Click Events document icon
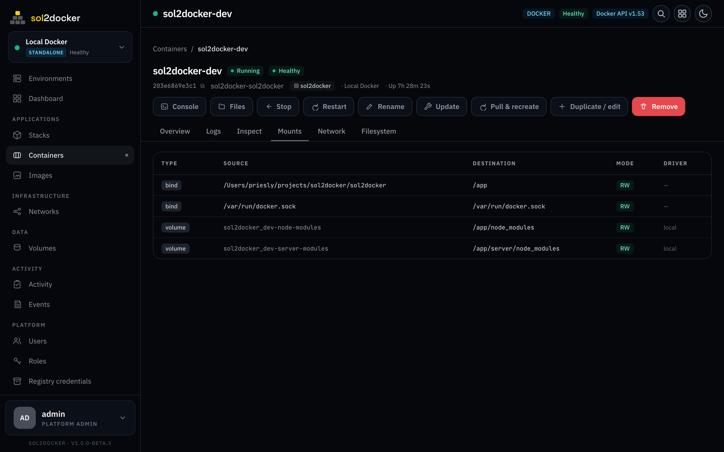 [17, 304]
